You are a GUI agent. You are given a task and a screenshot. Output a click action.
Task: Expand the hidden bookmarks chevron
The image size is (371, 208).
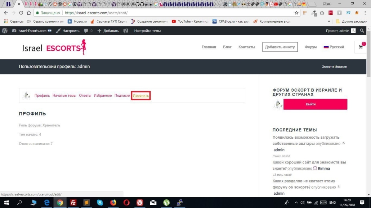click(x=328, y=22)
